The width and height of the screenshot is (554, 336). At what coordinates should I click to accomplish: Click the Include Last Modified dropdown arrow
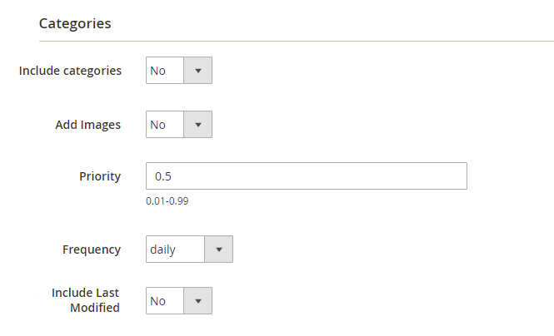coord(198,301)
